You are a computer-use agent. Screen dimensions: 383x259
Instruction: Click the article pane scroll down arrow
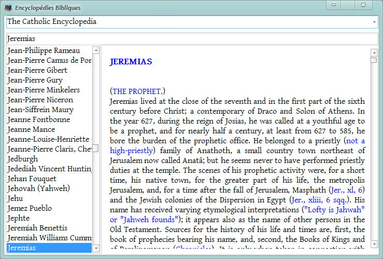(x=374, y=244)
